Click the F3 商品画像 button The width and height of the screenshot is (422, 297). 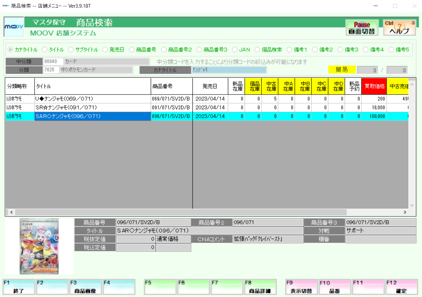click(x=85, y=287)
